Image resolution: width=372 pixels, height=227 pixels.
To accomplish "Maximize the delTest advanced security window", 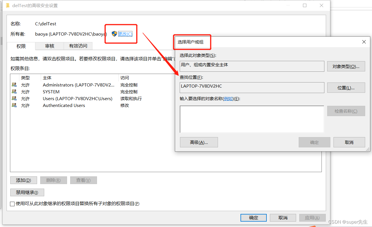I will point(305,5).
